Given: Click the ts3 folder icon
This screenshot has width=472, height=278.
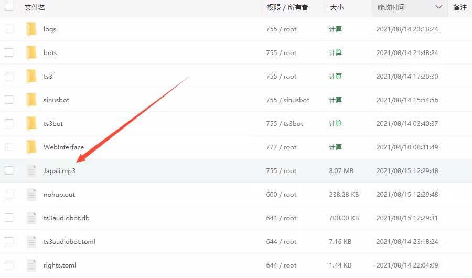Looking at the screenshot, I should [31, 76].
